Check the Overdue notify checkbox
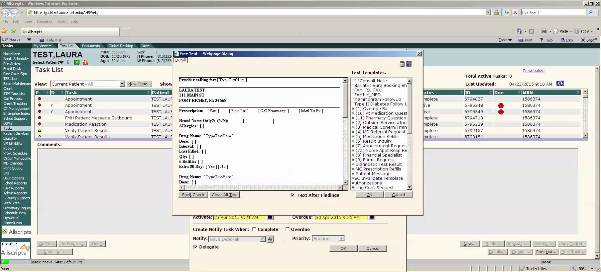 pos(288,229)
